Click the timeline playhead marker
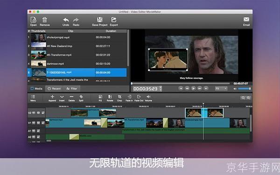The width and height of the screenshot is (280, 175). pos(203,104)
